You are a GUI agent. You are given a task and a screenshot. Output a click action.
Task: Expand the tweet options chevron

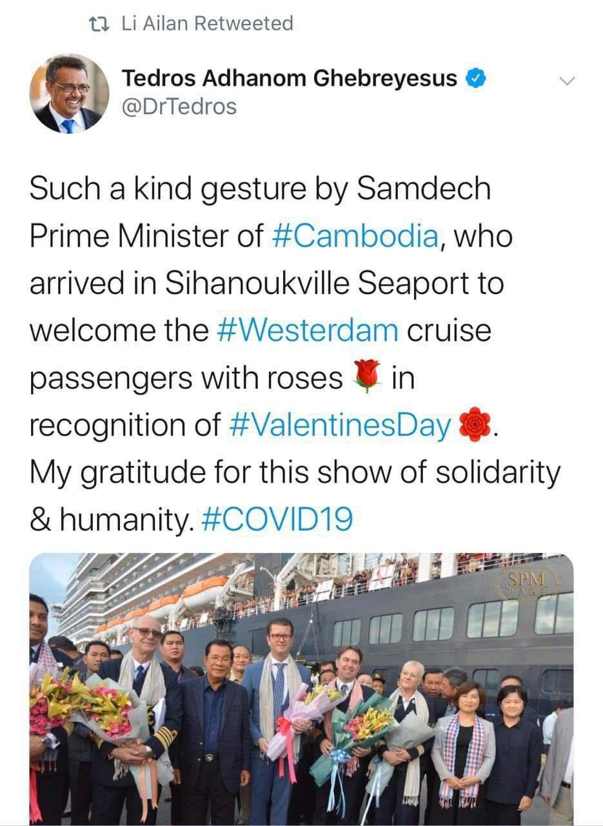(566, 81)
